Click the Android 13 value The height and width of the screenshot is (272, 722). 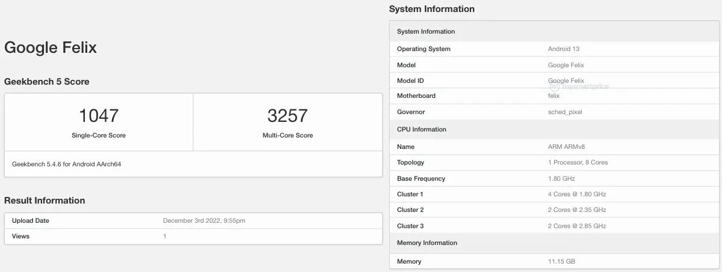pos(564,49)
